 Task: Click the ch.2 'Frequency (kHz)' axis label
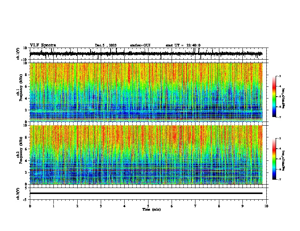[21, 151]
